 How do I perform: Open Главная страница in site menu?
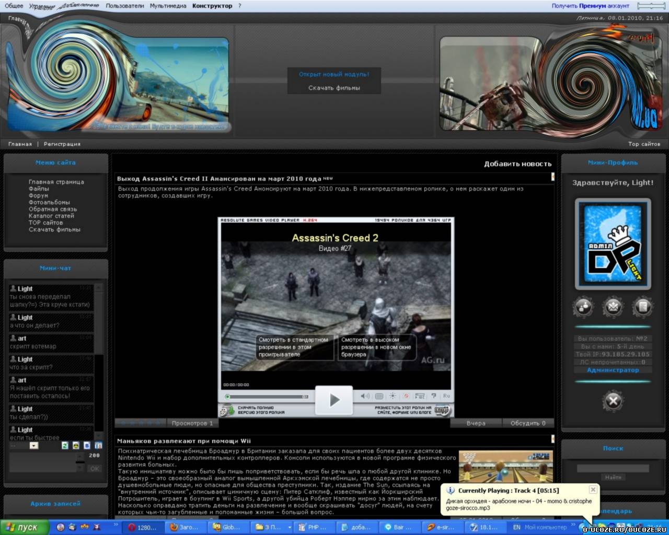[56, 182]
